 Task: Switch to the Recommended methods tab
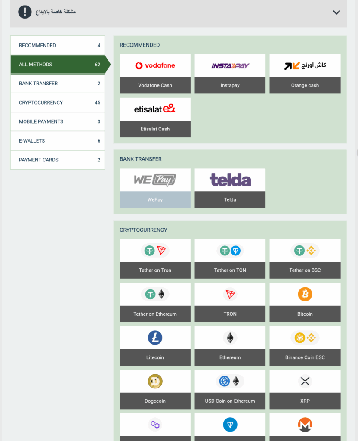coord(58,45)
